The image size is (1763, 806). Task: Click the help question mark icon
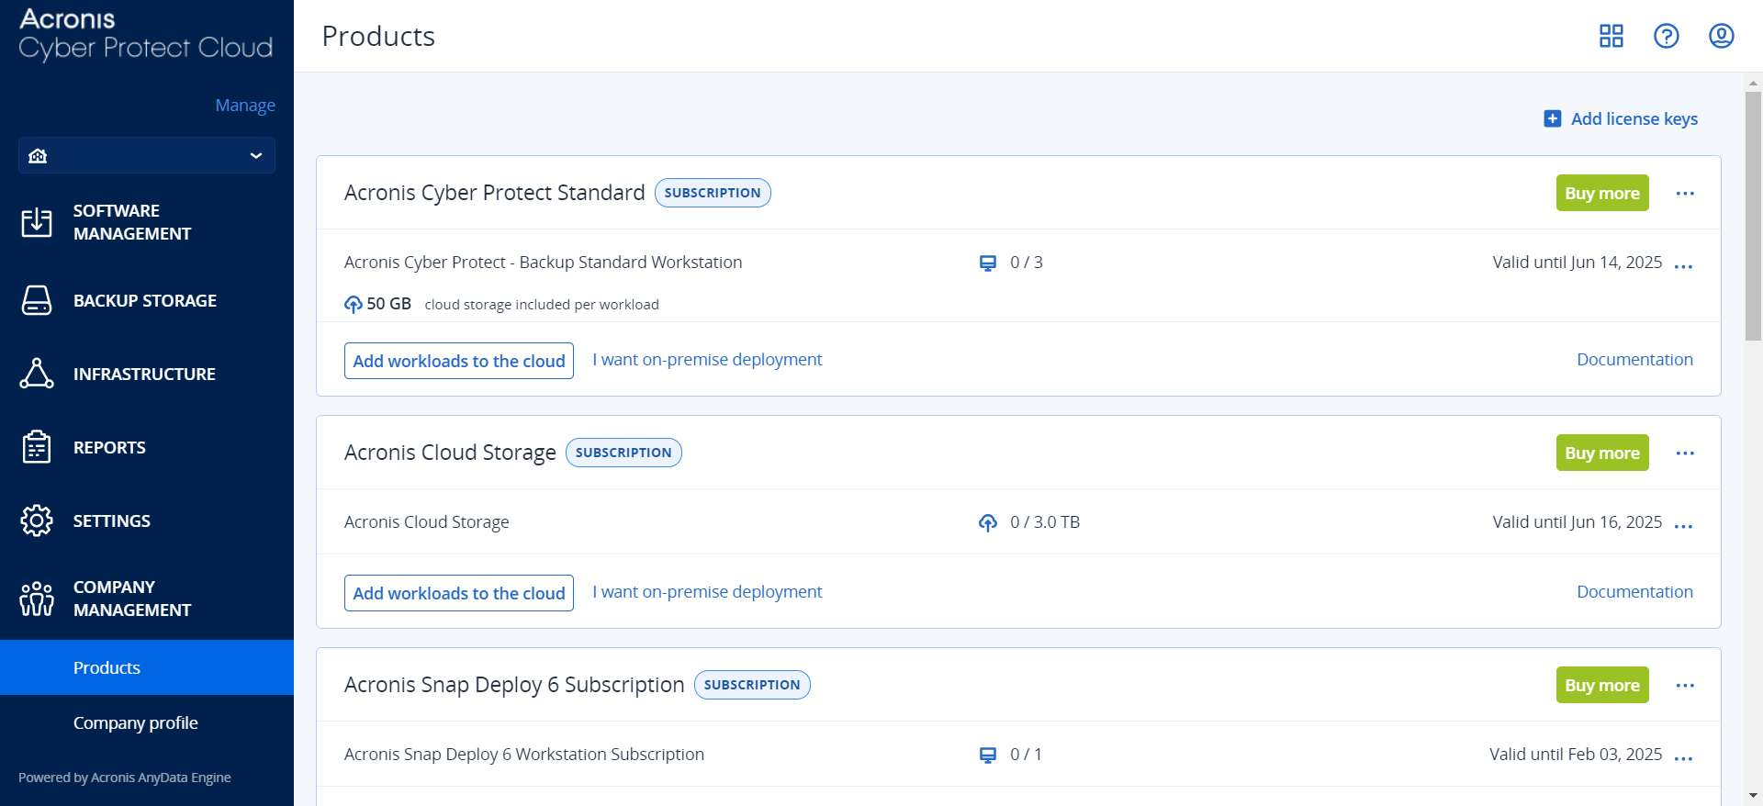click(1666, 36)
